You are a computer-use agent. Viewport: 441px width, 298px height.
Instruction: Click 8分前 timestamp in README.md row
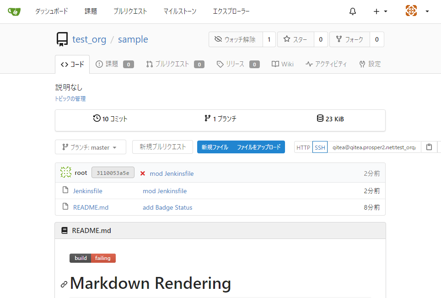coord(371,207)
